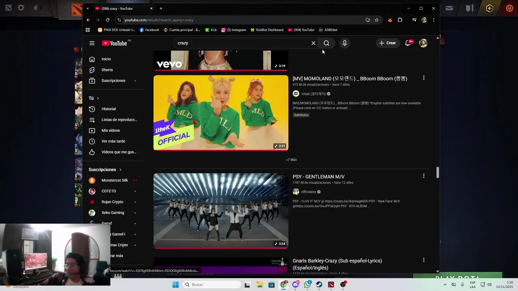Open a new browser tab

tap(161, 8)
